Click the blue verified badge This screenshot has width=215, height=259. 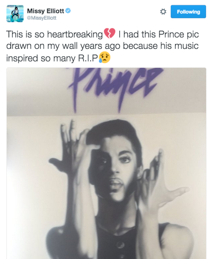(x=68, y=11)
